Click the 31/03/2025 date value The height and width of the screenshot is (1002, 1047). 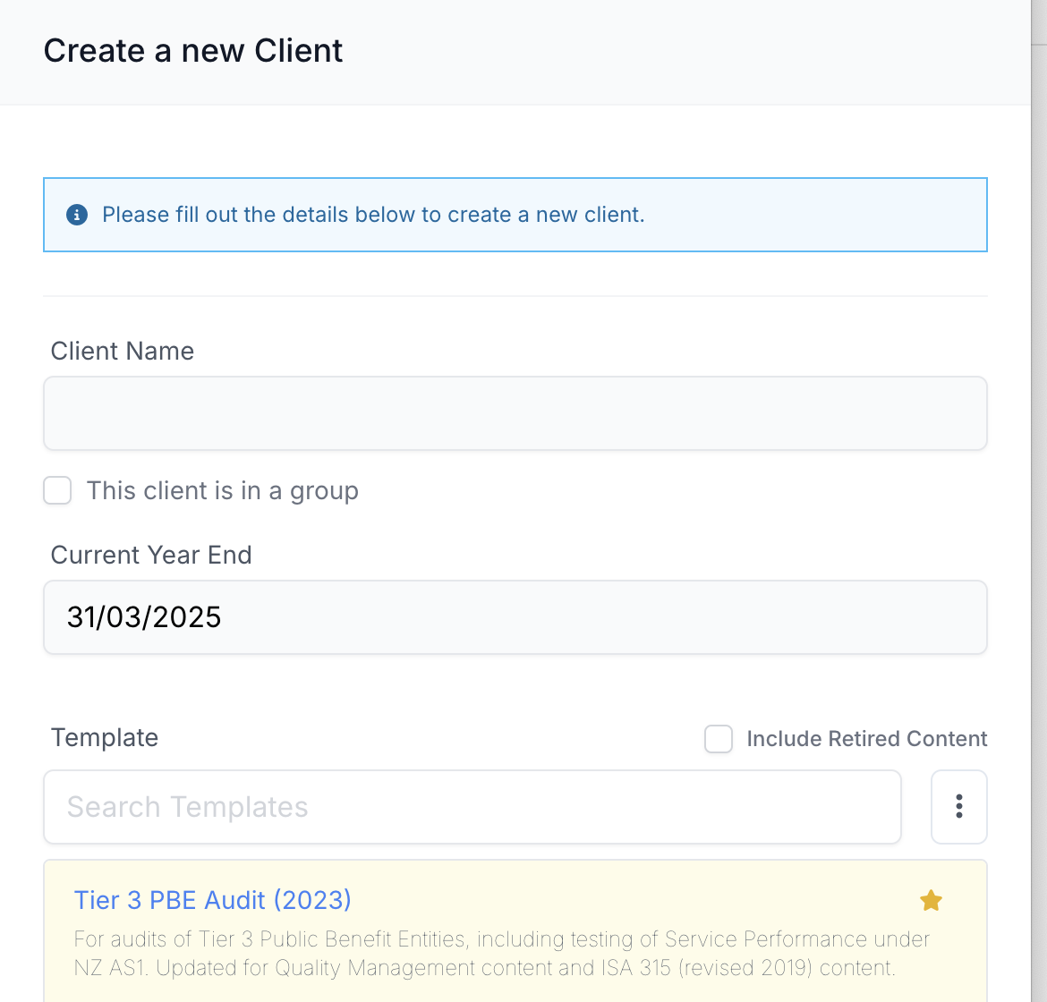click(143, 617)
